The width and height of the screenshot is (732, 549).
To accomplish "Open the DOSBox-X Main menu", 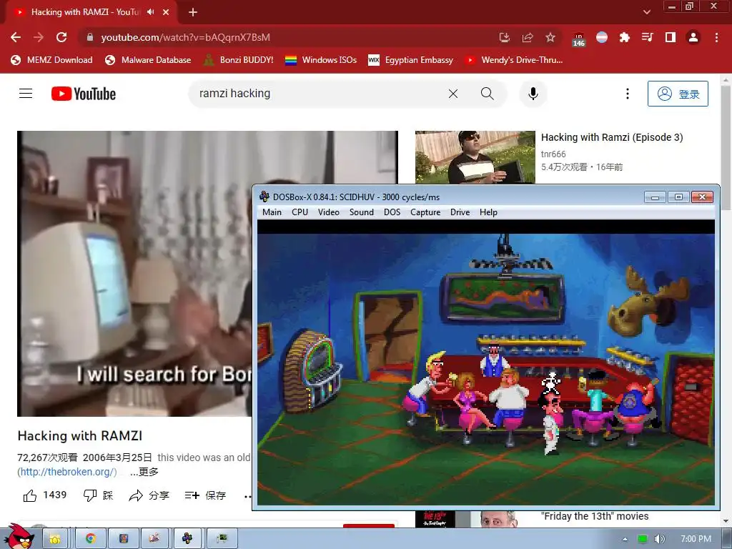I will pos(272,212).
